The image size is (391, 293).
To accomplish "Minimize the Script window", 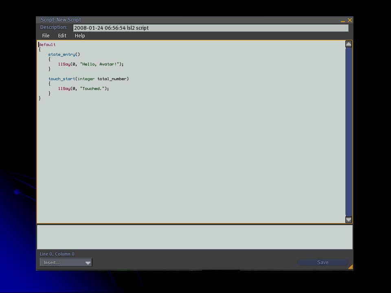I will click(343, 20).
